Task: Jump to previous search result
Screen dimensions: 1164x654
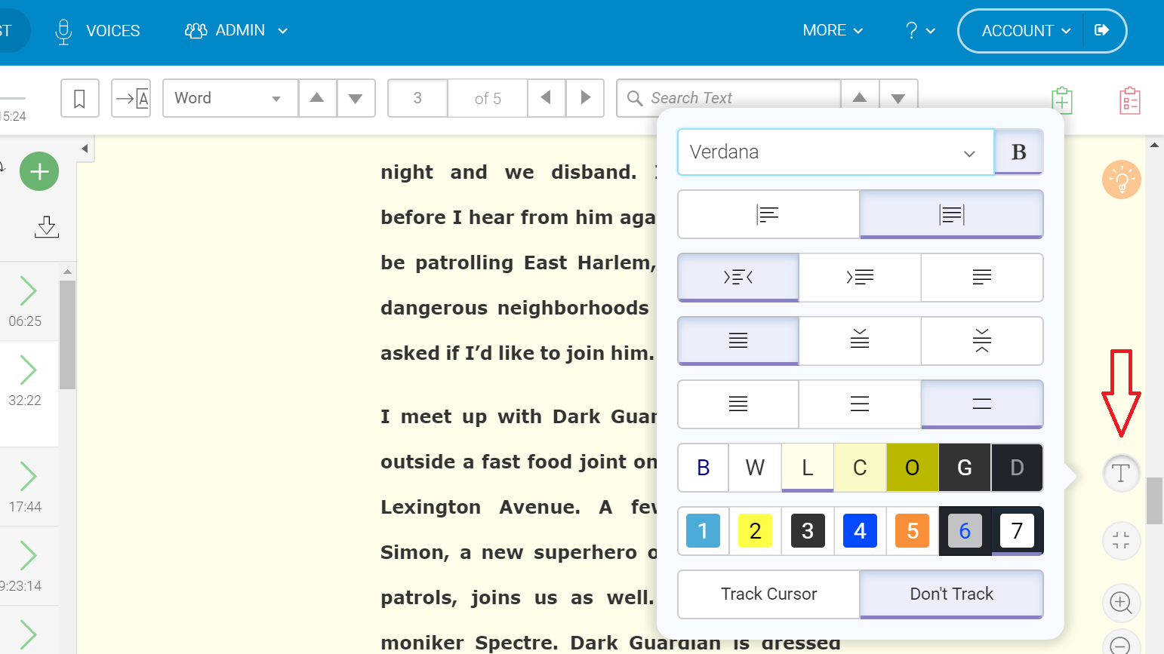Action: [x=860, y=98]
